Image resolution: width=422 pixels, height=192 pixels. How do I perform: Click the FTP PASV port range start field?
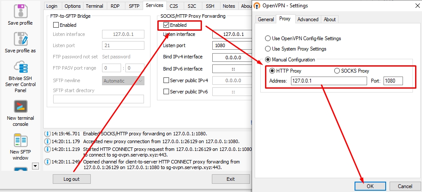coord(112,68)
